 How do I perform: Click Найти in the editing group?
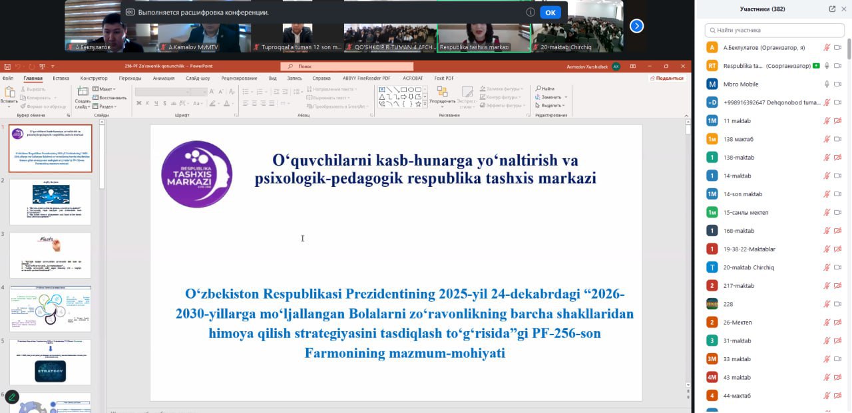click(545, 88)
